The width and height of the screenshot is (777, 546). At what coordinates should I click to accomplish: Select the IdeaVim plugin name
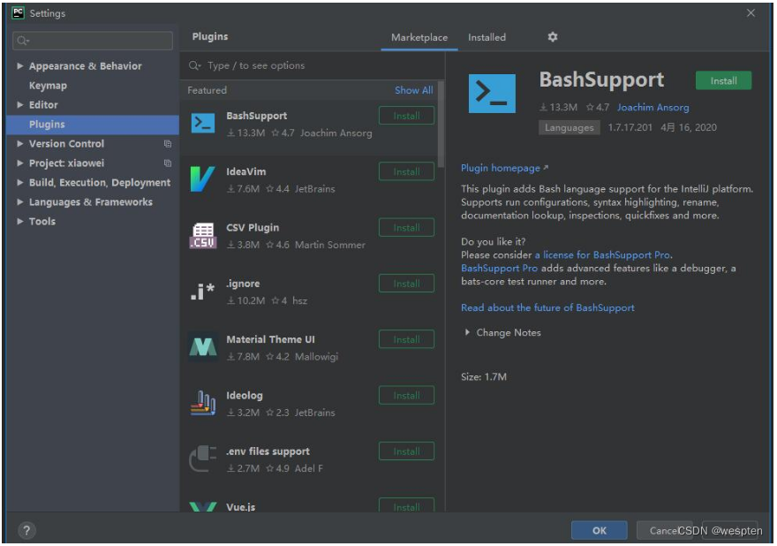point(245,171)
